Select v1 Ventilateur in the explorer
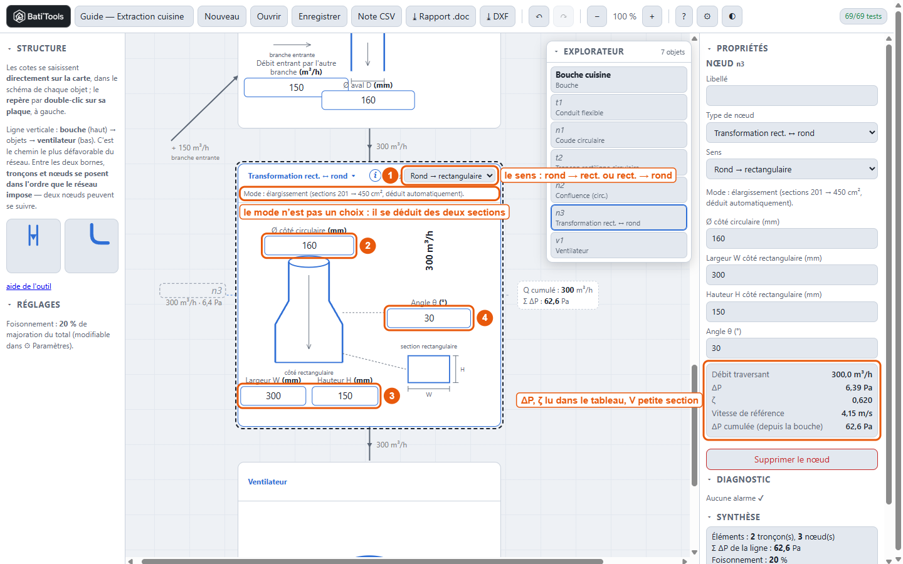 [x=619, y=245]
